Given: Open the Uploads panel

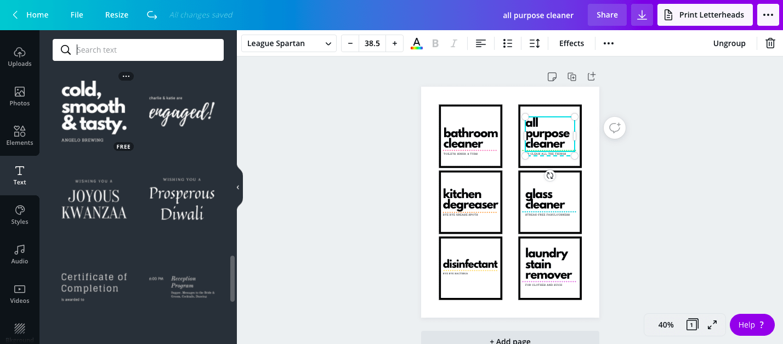Looking at the screenshot, I should (20, 57).
